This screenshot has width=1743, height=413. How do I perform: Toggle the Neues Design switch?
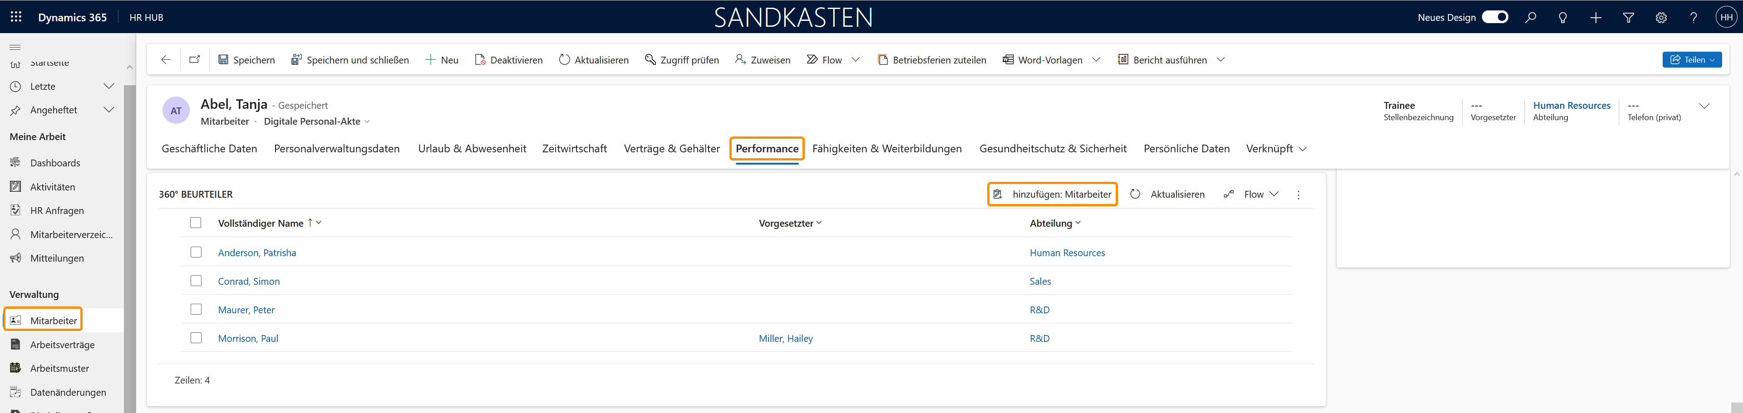[1495, 17]
